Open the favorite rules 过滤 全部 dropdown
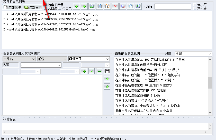The width and height of the screenshot is (216, 140). tap(194, 53)
